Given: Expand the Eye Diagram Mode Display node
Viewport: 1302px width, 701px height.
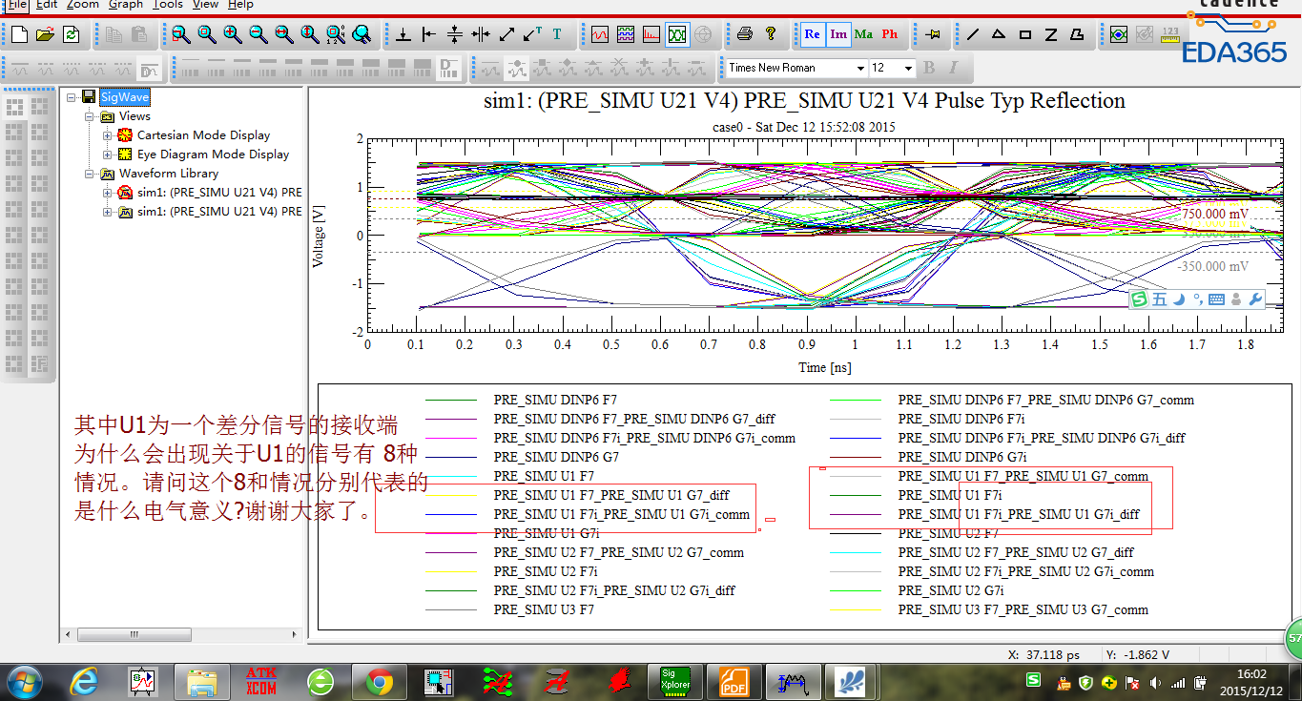Looking at the screenshot, I should (108, 155).
